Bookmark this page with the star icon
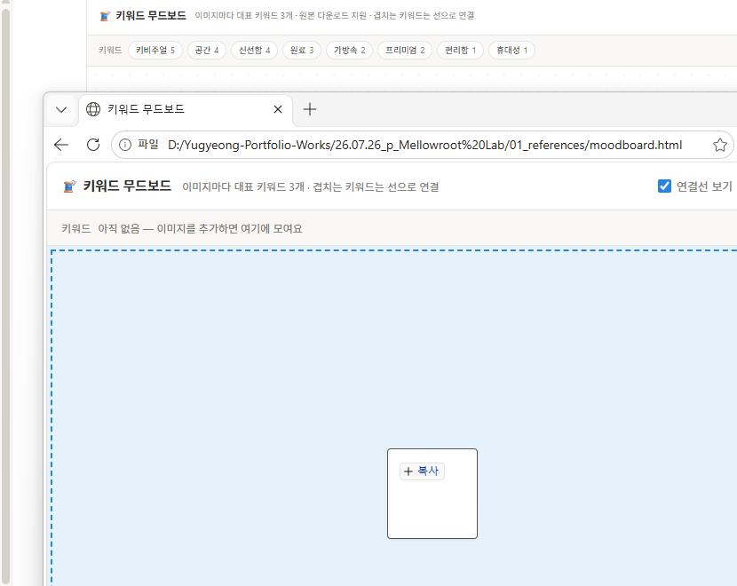 click(719, 146)
